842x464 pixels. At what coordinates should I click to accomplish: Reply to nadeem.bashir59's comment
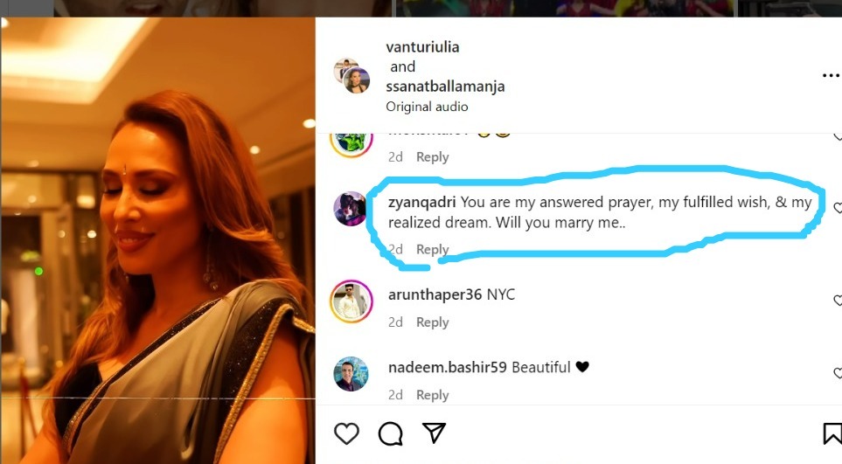point(432,395)
